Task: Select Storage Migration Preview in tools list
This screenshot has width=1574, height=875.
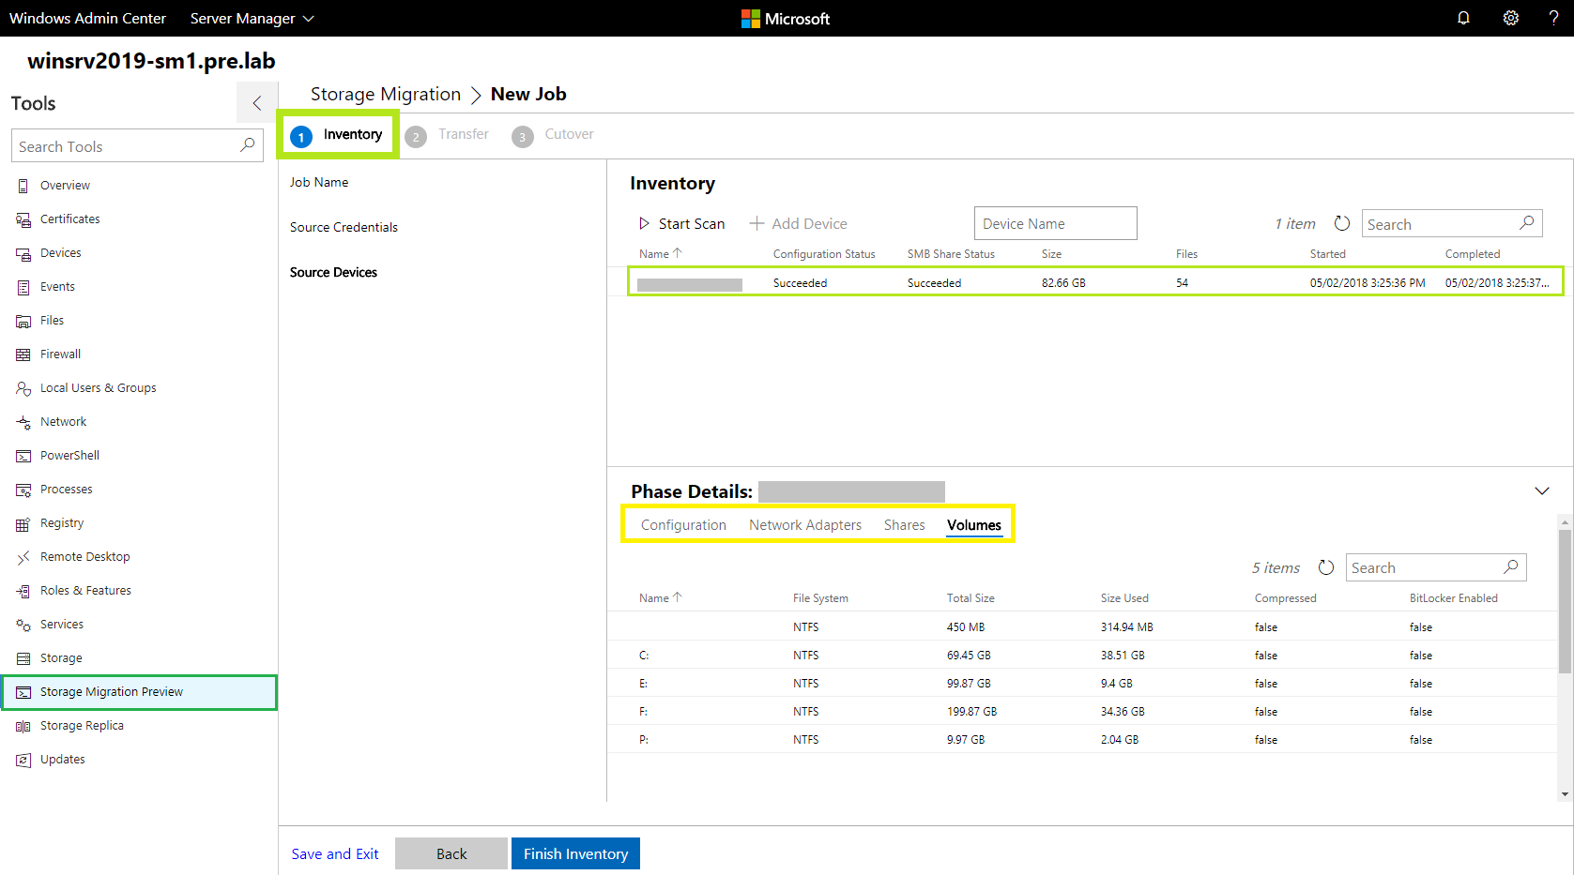Action: [139, 692]
